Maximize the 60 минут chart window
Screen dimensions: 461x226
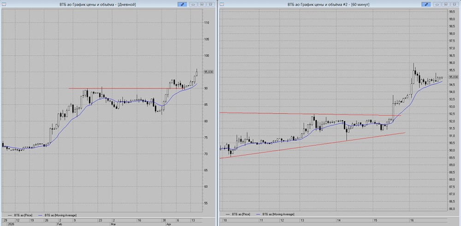coord(446,4)
